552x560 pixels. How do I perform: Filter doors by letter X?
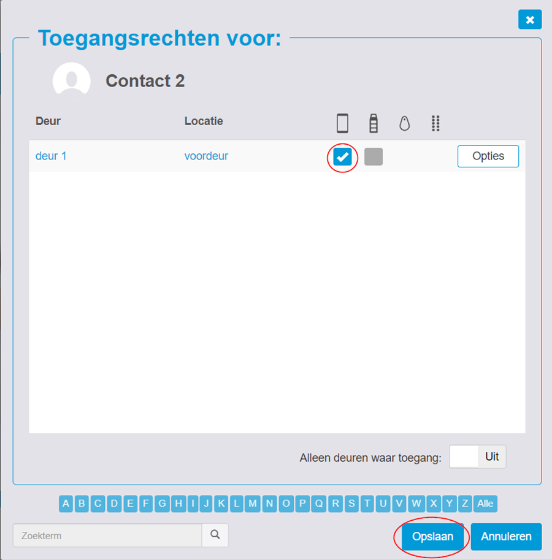[x=434, y=504]
